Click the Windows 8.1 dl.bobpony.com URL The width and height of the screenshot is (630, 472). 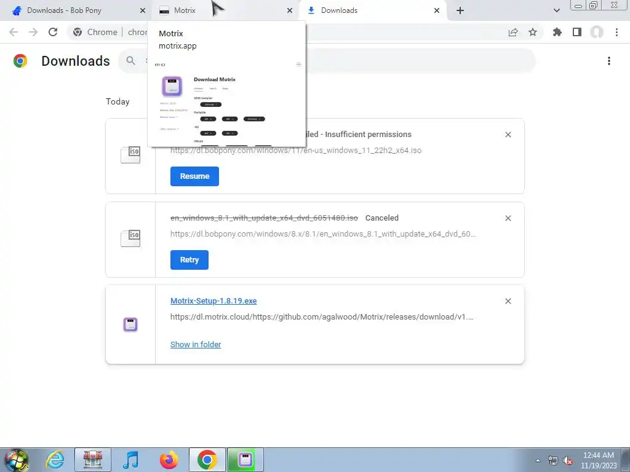click(x=323, y=234)
